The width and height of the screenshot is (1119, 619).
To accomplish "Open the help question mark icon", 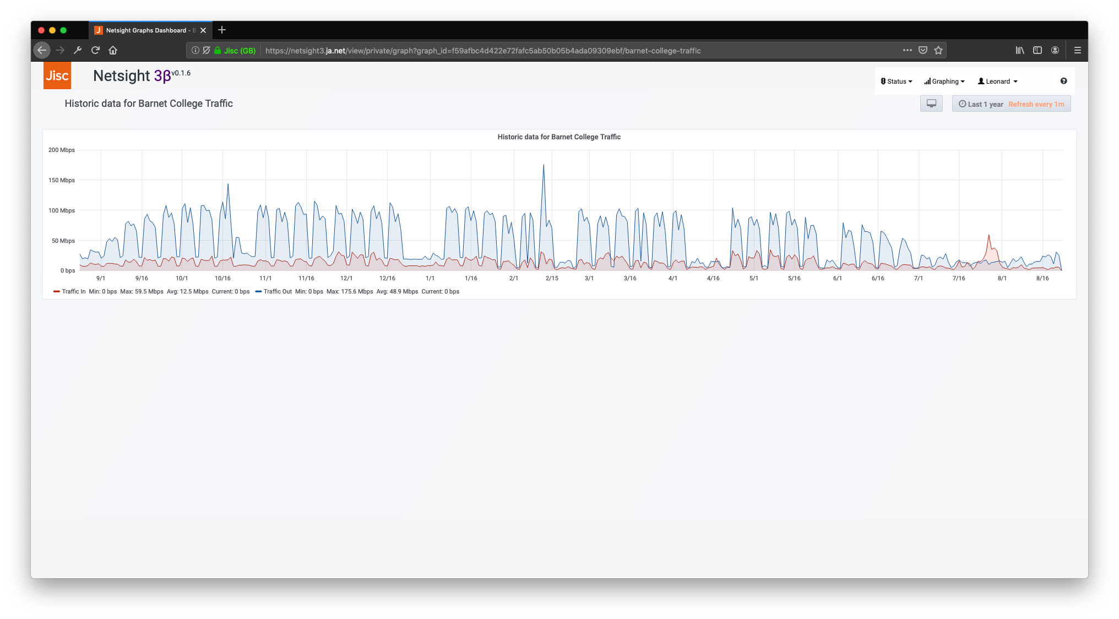I will coord(1063,81).
